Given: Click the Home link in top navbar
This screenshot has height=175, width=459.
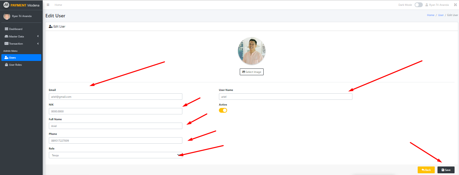Looking at the screenshot, I should point(58,5).
